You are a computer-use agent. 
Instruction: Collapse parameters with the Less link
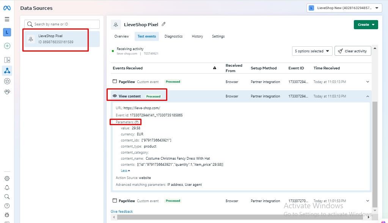click(125, 171)
